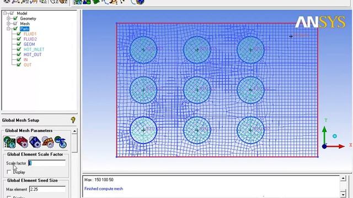The image size is (353, 198).
Task: Select the IN part name
Action: click(26, 60)
